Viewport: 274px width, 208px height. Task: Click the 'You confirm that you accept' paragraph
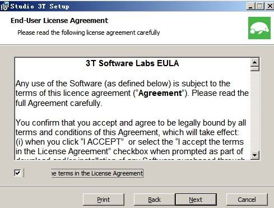click(x=131, y=139)
